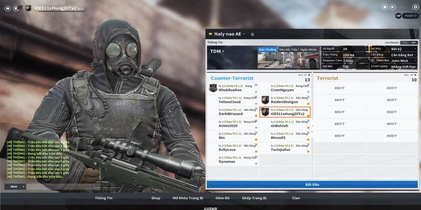
Task: Open Thông Tin in bottom menu
Action: [x=104, y=198]
